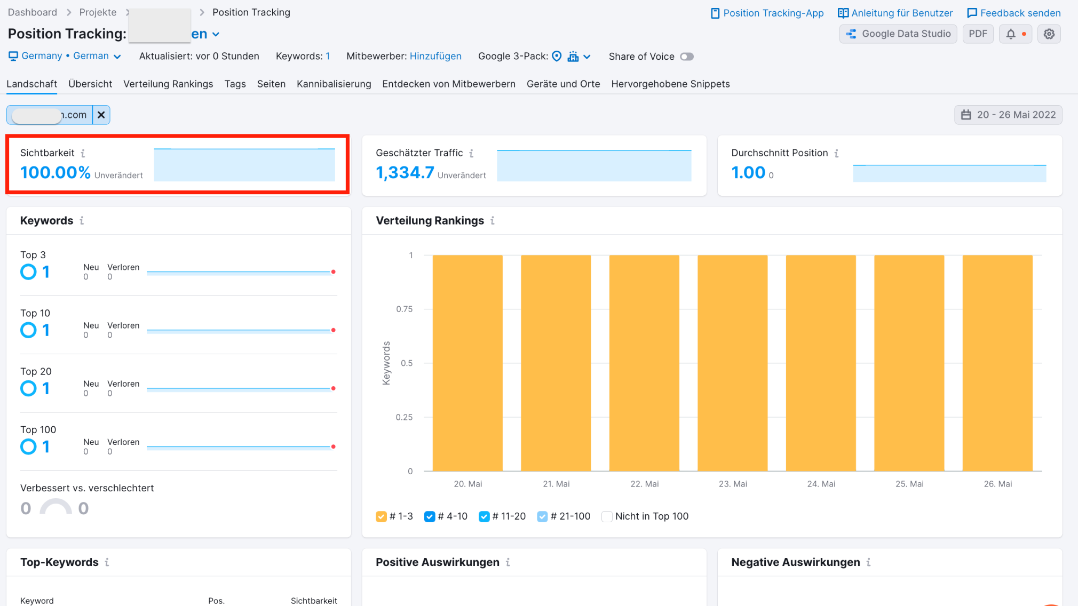Click the info icon next to Sichtbarkeit
This screenshot has width=1078, height=606.
click(x=83, y=153)
